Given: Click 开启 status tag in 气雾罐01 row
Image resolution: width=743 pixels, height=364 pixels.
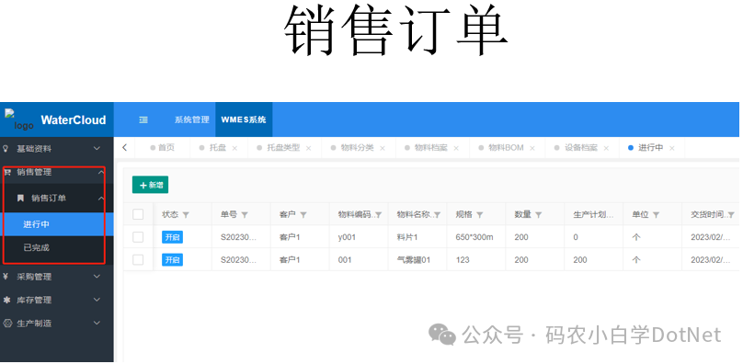Looking at the screenshot, I should [x=173, y=260].
